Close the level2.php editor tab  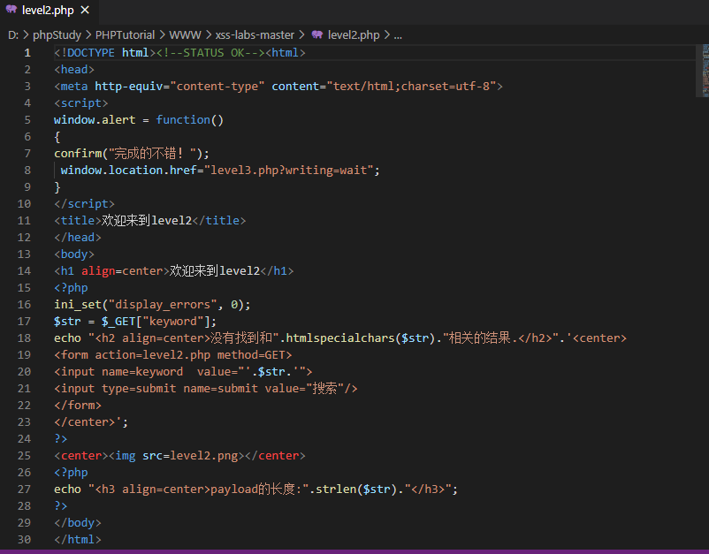[x=85, y=10]
